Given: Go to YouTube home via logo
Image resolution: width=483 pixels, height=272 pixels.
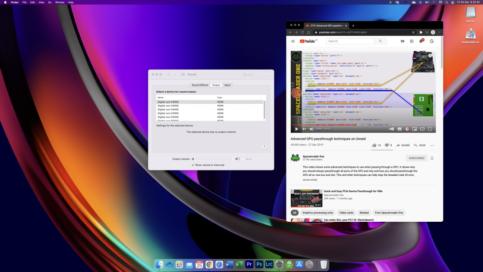Looking at the screenshot, I should [308, 41].
